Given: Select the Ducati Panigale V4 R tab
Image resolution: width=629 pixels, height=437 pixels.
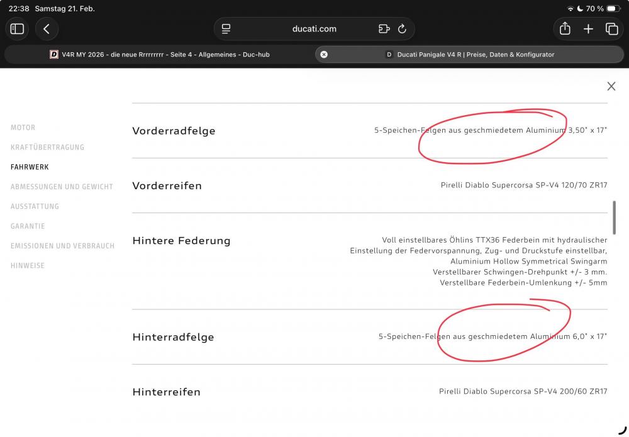Looking at the screenshot, I should (x=469, y=55).
